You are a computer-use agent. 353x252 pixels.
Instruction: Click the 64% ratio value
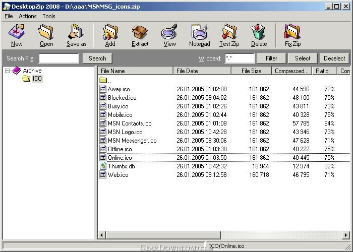(329, 123)
